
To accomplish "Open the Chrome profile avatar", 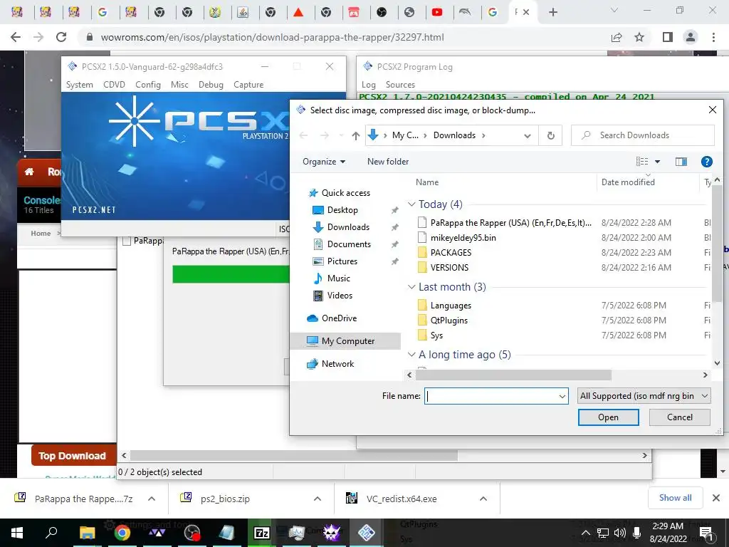I will tap(691, 37).
